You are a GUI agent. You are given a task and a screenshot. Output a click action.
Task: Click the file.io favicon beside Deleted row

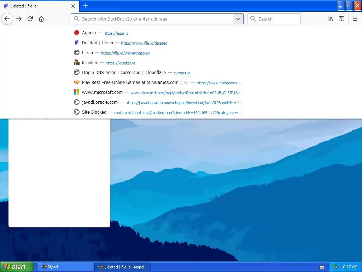(x=76, y=42)
